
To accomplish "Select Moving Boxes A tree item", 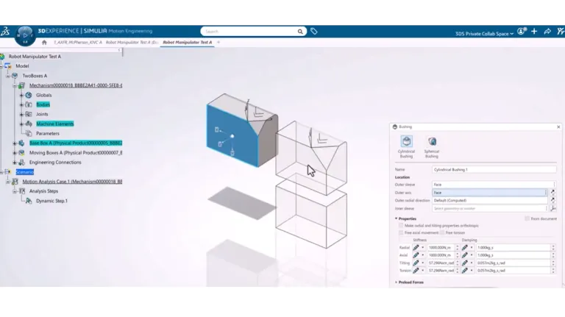I will click(76, 153).
